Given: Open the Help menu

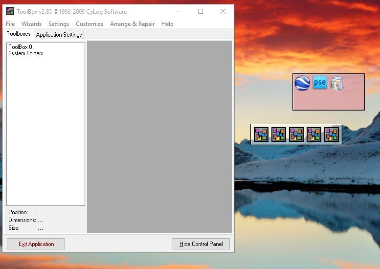Looking at the screenshot, I should 167,24.
